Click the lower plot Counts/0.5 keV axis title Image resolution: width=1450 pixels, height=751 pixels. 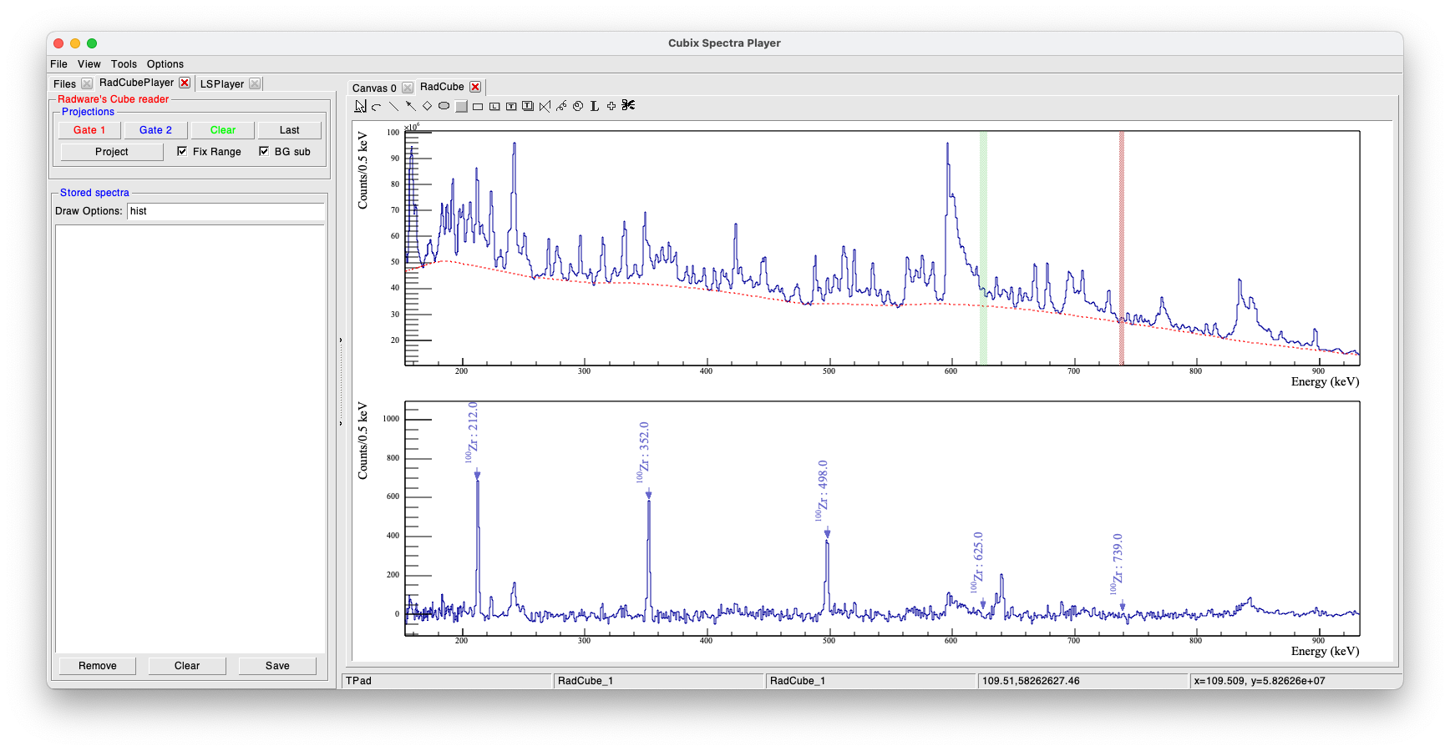pos(363,441)
